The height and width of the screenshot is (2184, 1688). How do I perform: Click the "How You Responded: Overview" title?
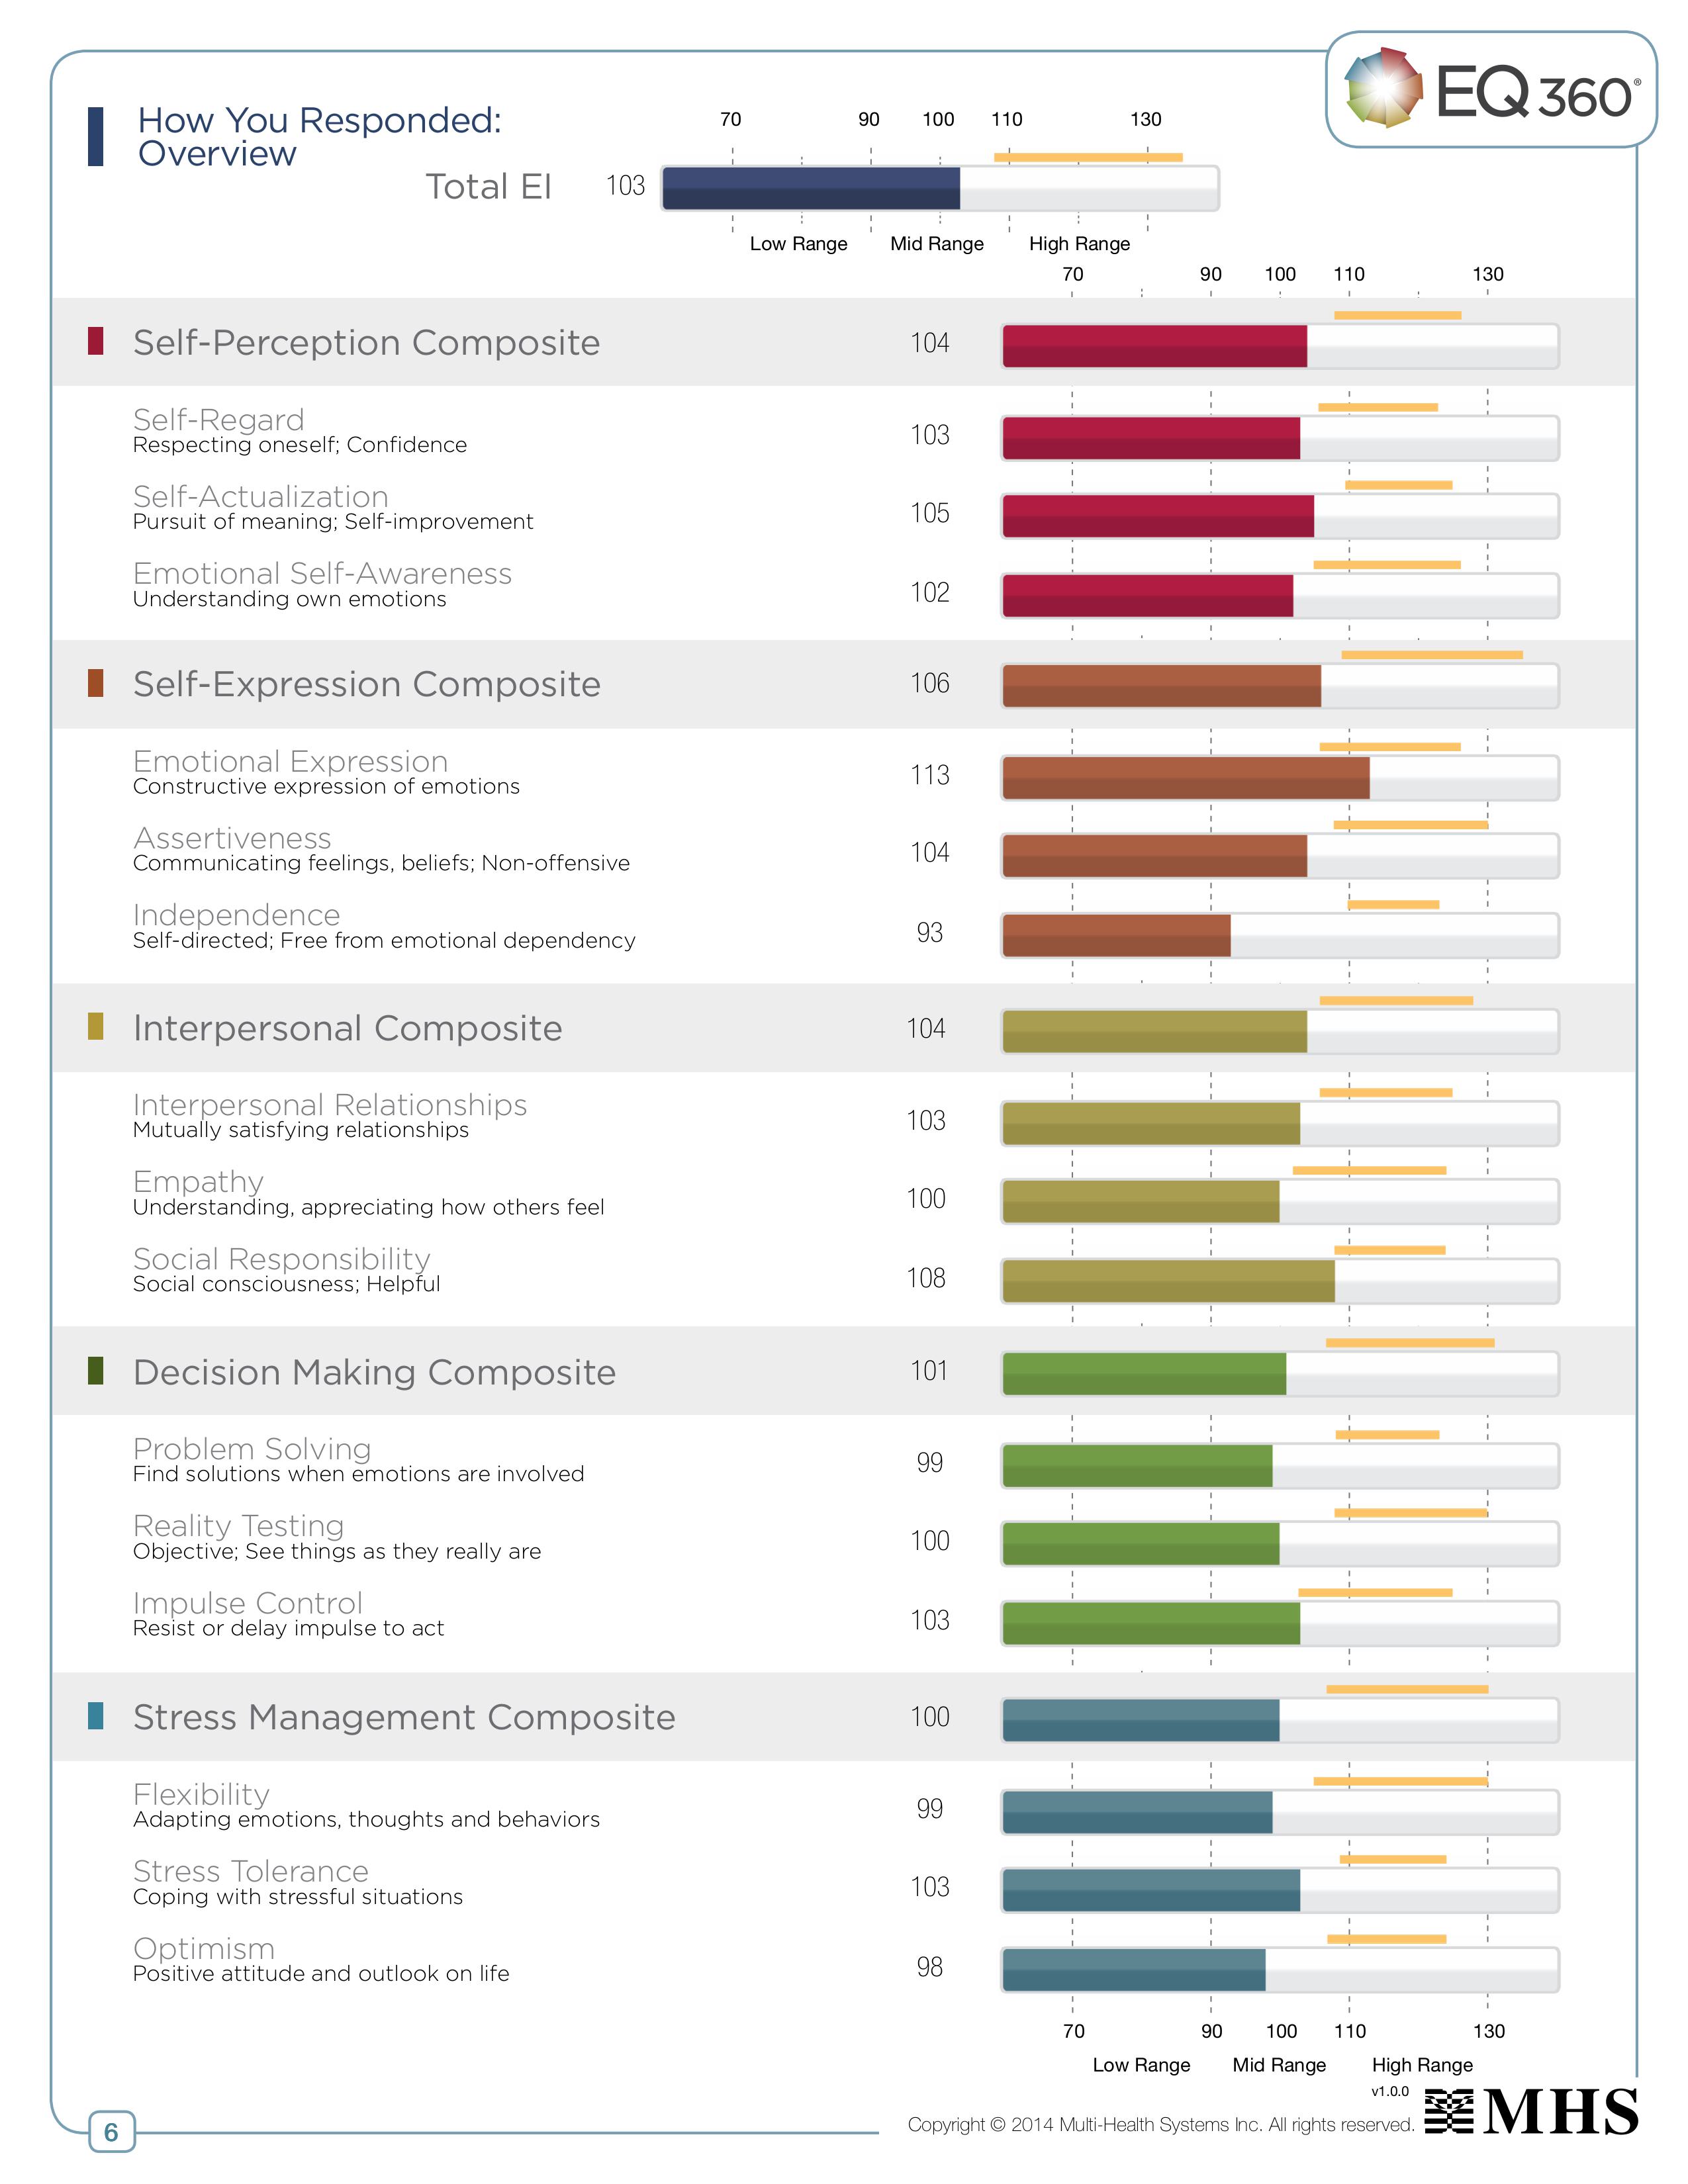coord(319,136)
